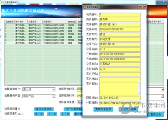The height and width of the screenshot is (120, 168).
Task: Click the table's horizontal scrollbar right arrow
Action: (x=162, y=84)
